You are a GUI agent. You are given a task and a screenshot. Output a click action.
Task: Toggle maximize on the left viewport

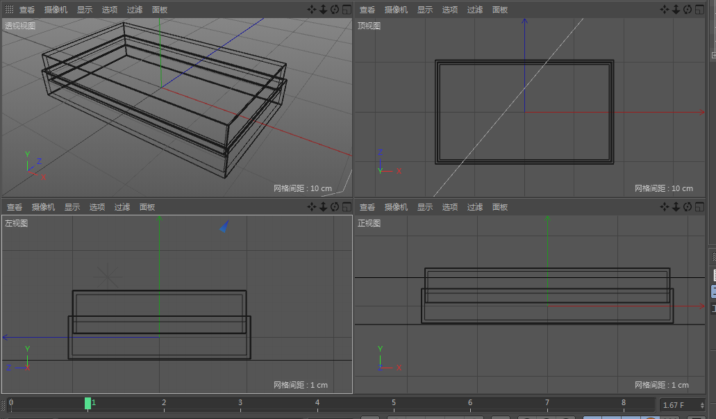[346, 206]
